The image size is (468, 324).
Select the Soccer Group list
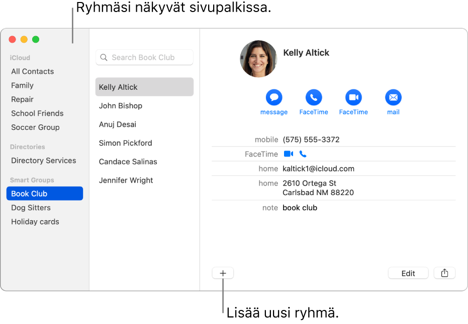35,127
